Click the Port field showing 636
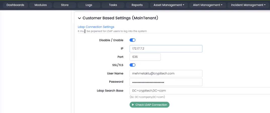Screen dimensions: 270x113 click(x=145, y=57)
